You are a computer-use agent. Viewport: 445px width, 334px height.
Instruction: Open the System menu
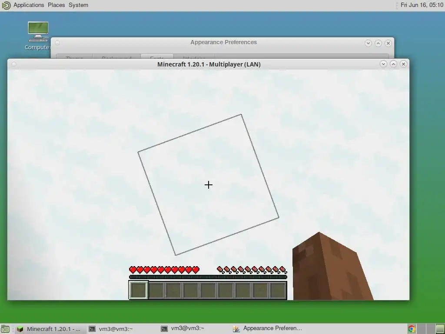pyautogui.click(x=78, y=5)
